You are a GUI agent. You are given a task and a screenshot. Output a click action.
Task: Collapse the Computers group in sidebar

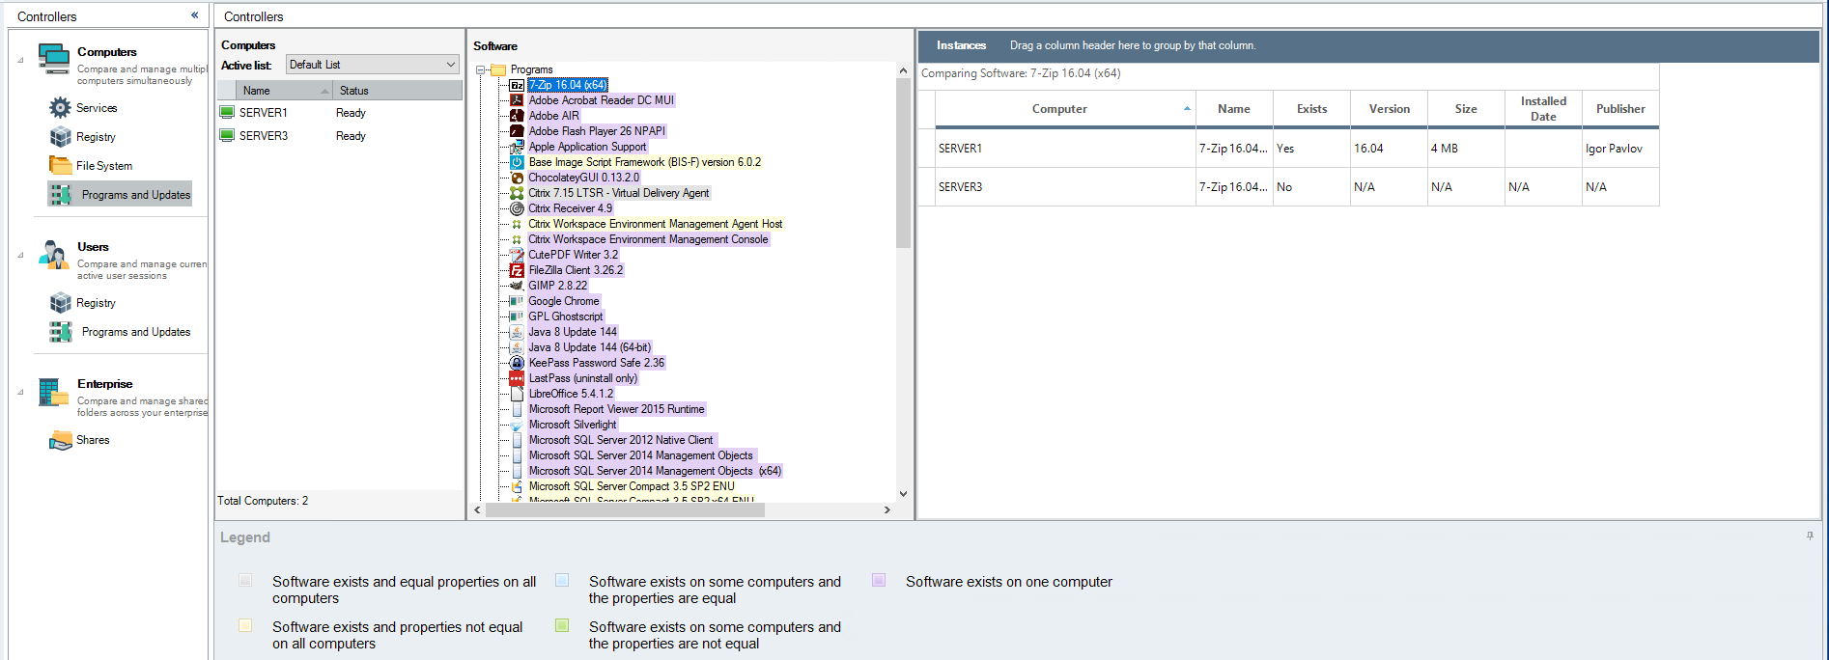coord(20,60)
